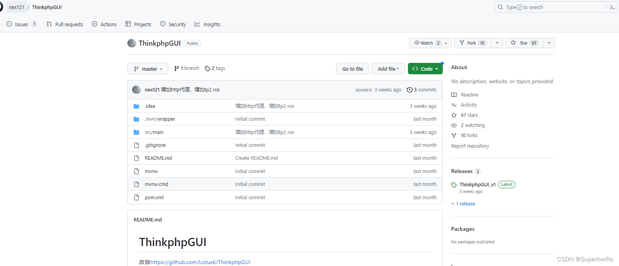View the 2 watching link

(x=468, y=125)
